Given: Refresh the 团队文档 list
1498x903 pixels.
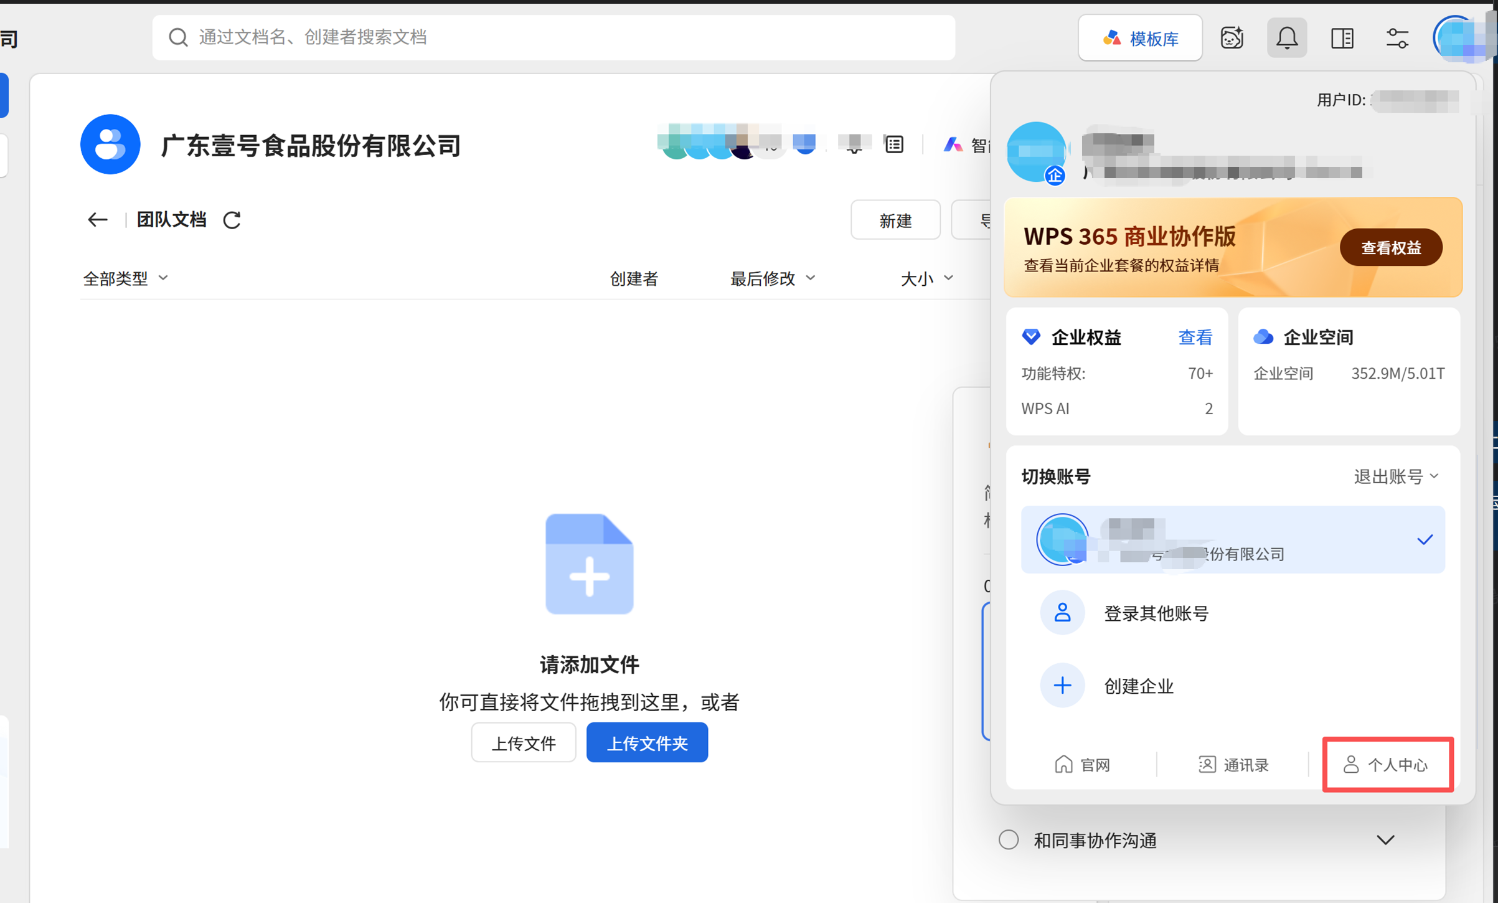Looking at the screenshot, I should point(232,220).
